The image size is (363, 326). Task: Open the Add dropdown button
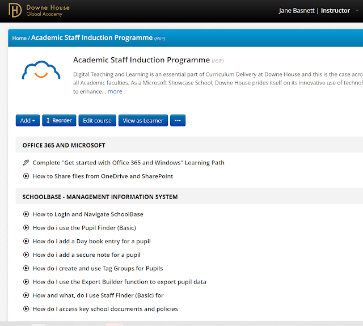(28, 121)
